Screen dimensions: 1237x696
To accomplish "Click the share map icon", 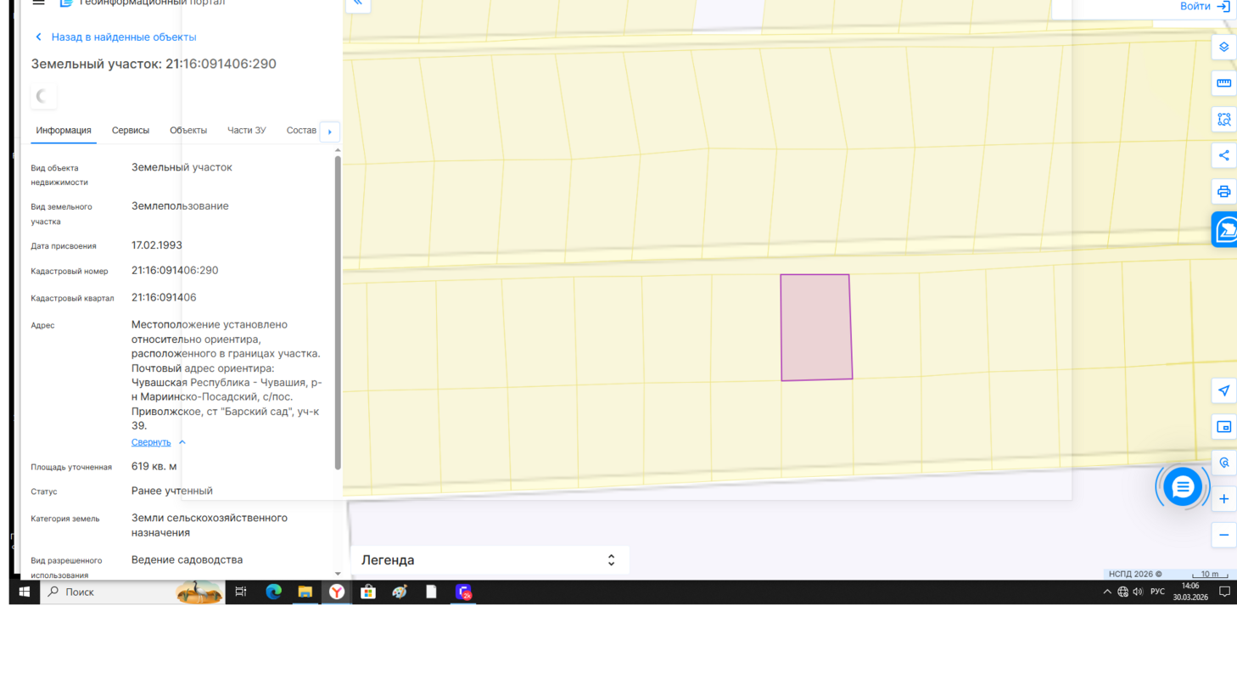I will click(x=1223, y=155).
